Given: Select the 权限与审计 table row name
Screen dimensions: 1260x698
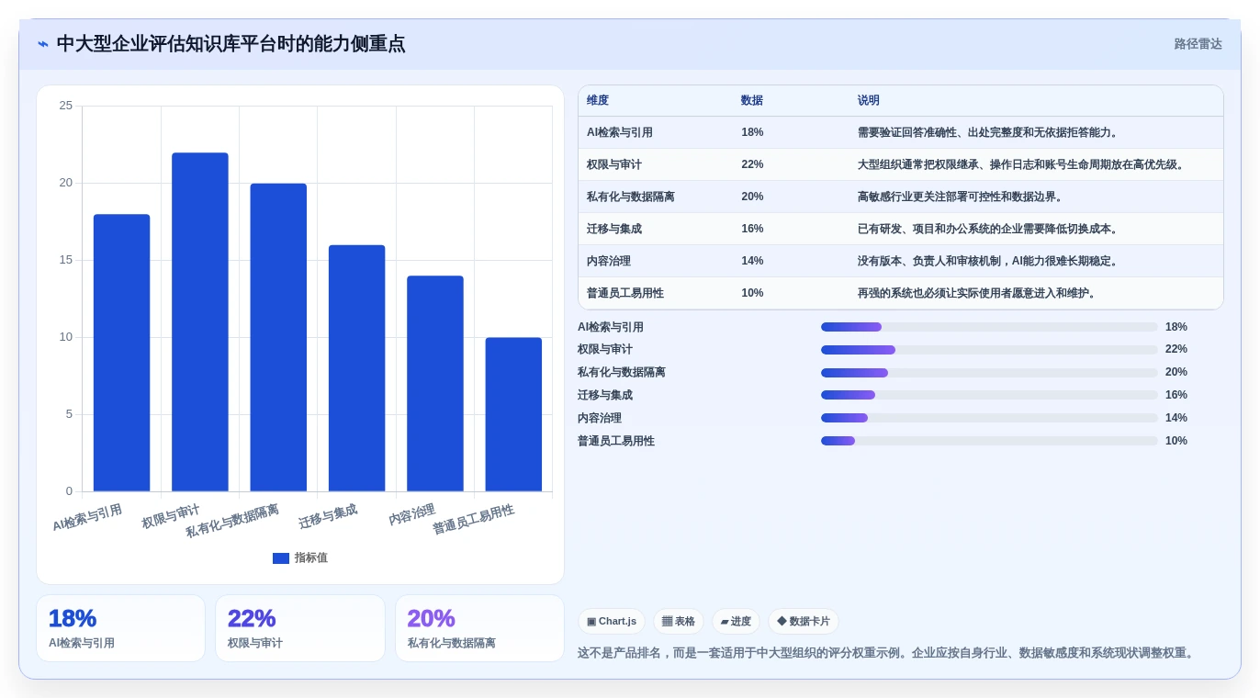Looking at the screenshot, I should [x=614, y=165].
